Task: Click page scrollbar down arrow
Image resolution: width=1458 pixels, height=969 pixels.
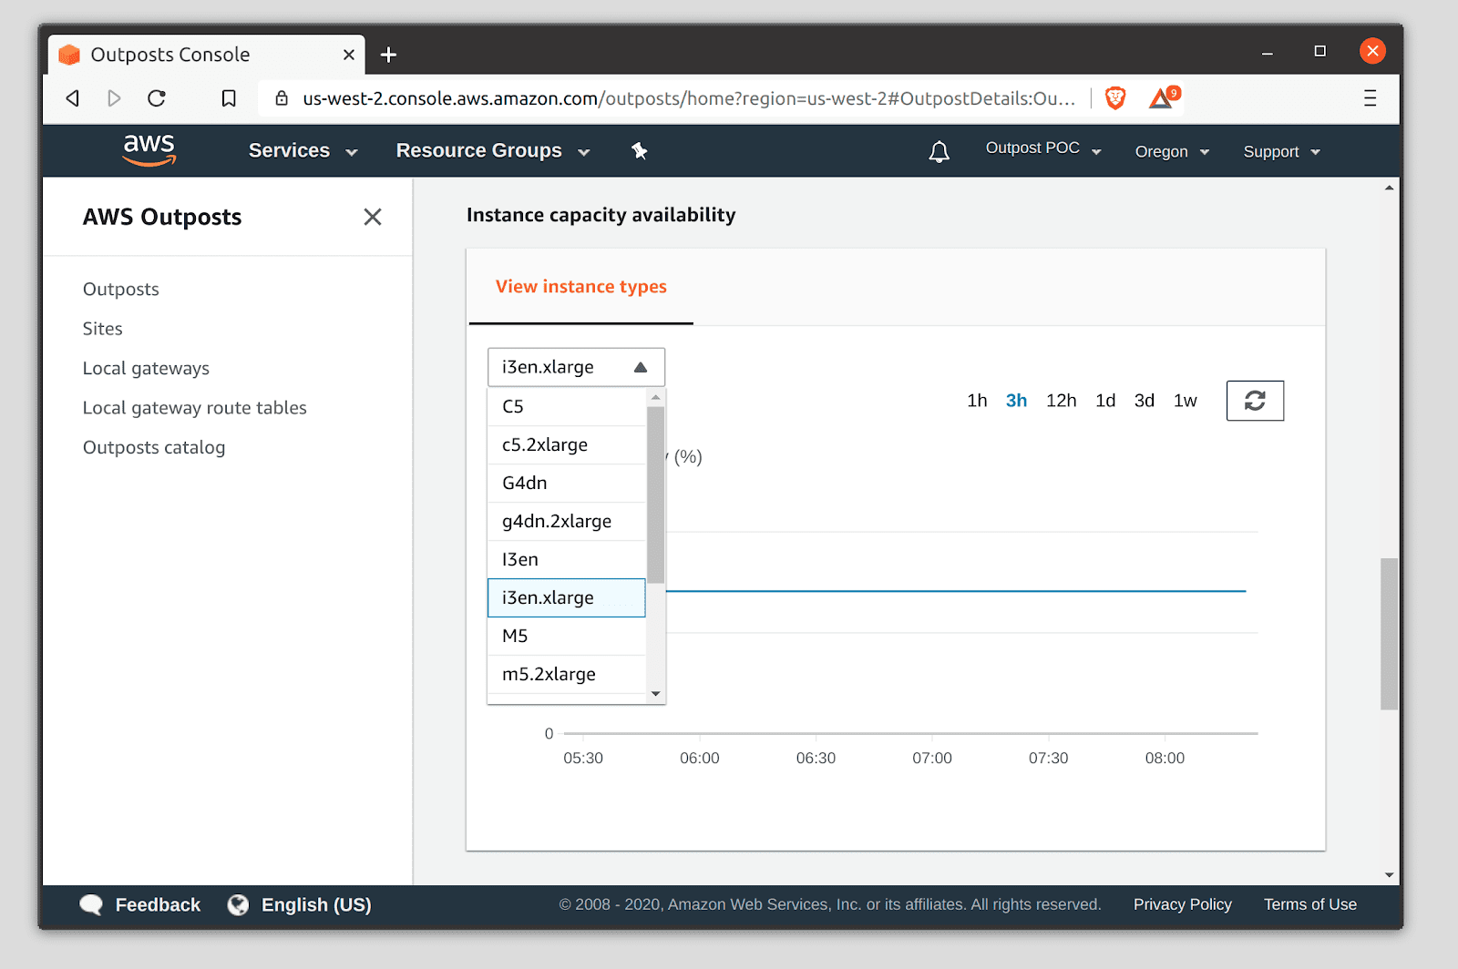Action: point(1389,875)
